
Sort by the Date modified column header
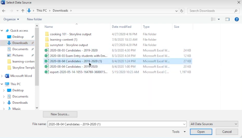[x=121, y=27]
